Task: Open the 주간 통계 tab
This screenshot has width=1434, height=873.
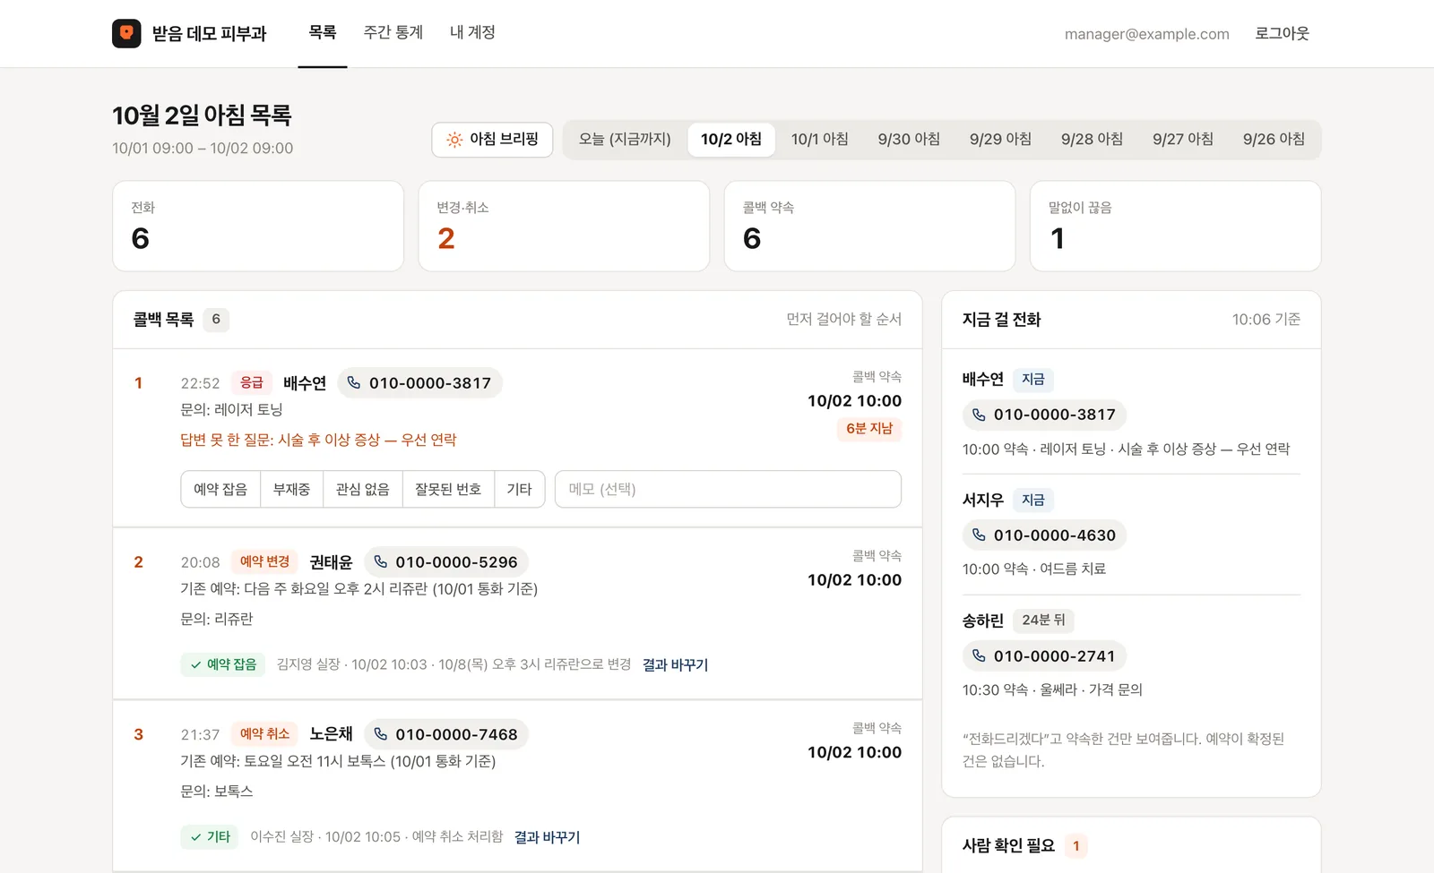Action: pos(393,33)
